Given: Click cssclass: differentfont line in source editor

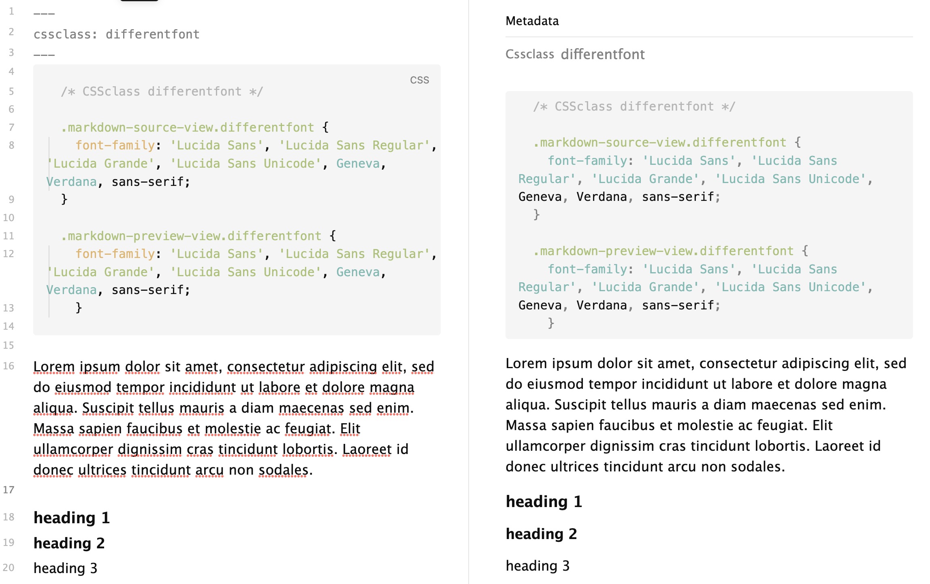Looking at the screenshot, I should point(116,34).
